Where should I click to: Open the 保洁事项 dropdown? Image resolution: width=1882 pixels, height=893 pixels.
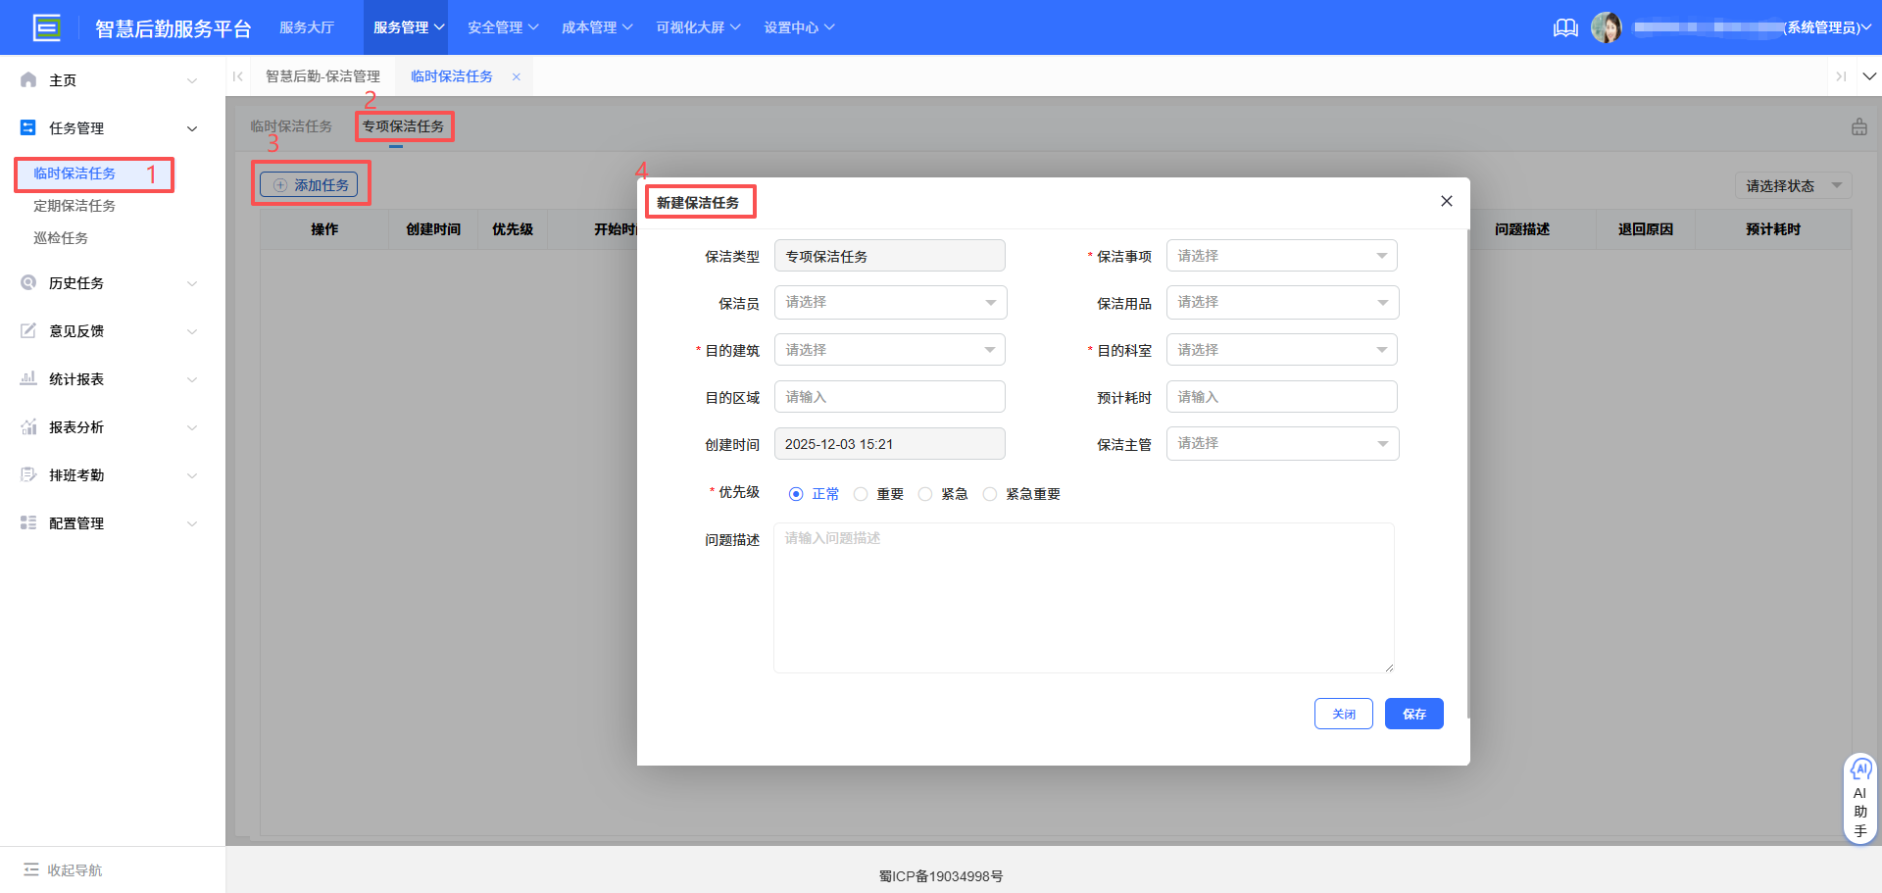(1281, 256)
